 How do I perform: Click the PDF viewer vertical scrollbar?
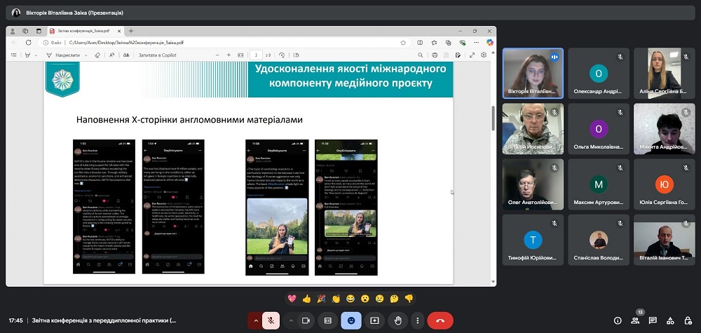493,119
